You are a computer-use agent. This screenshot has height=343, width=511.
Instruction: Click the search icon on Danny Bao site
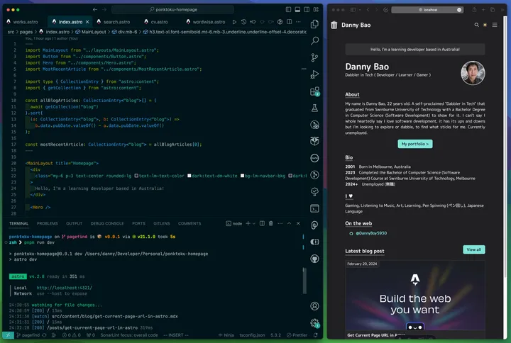[476, 25]
